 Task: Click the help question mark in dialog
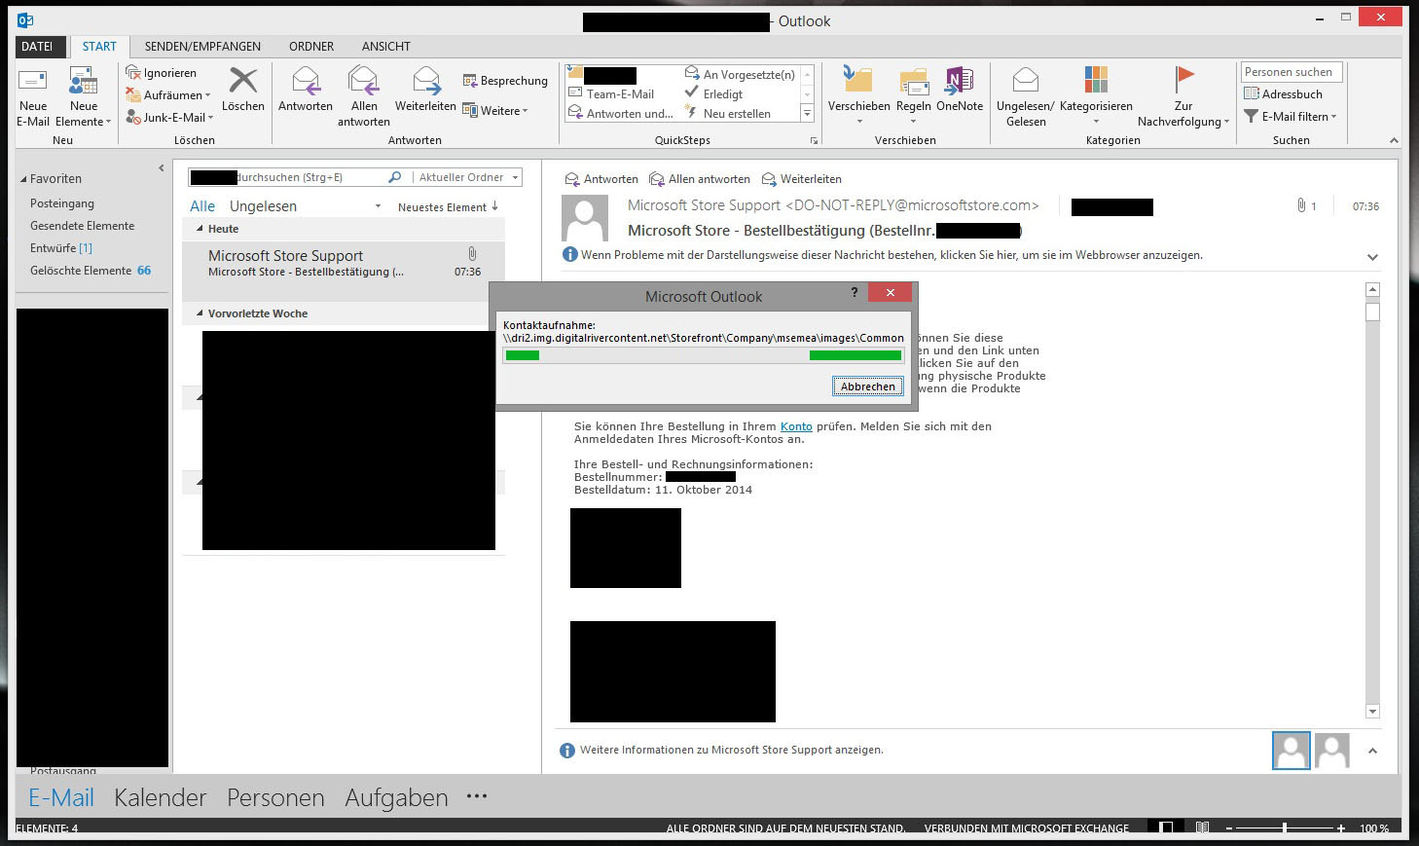[855, 292]
